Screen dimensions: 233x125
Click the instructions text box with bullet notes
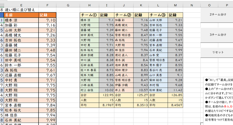tap(218, 100)
